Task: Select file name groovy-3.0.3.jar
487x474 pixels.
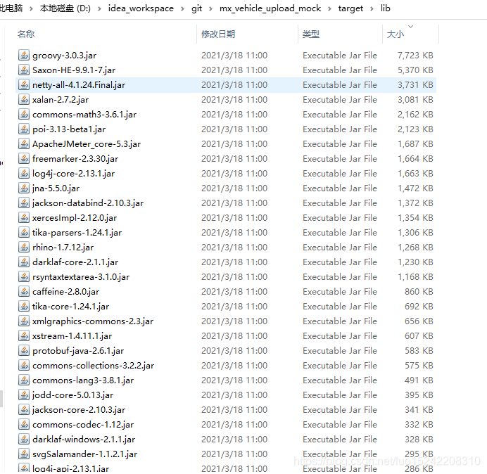Action: tap(64, 56)
